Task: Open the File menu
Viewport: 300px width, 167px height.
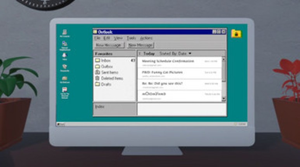Action: pos(97,38)
